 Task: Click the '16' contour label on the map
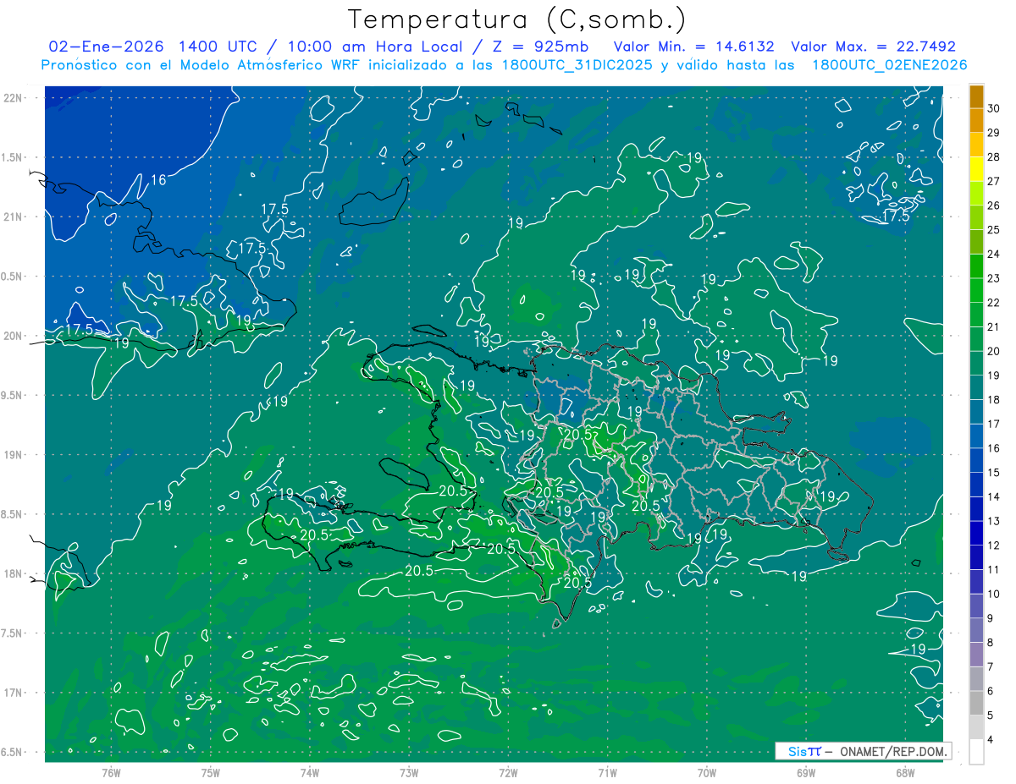point(158,180)
